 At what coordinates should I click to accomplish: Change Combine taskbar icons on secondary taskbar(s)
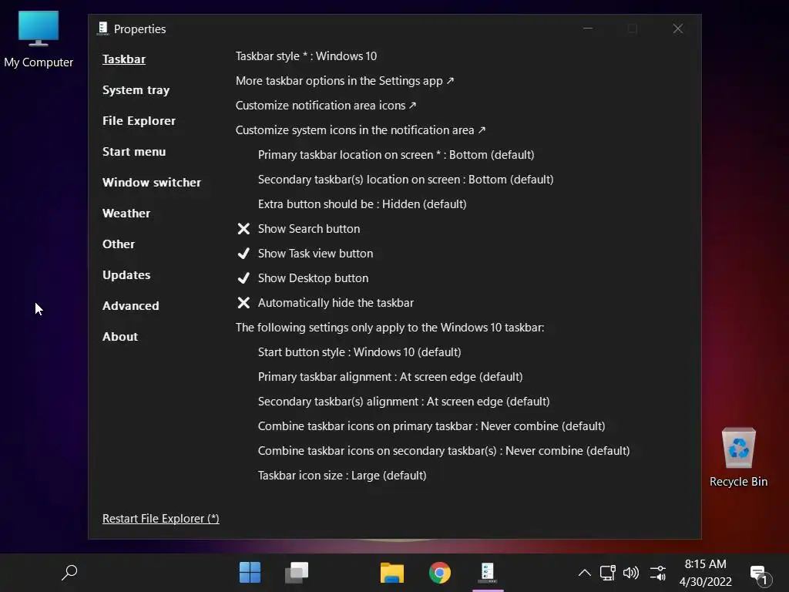click(443, 450)
